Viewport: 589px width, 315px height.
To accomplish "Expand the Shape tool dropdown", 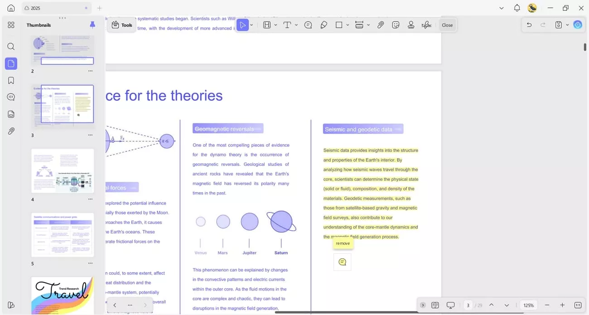I will coord(348,25).
